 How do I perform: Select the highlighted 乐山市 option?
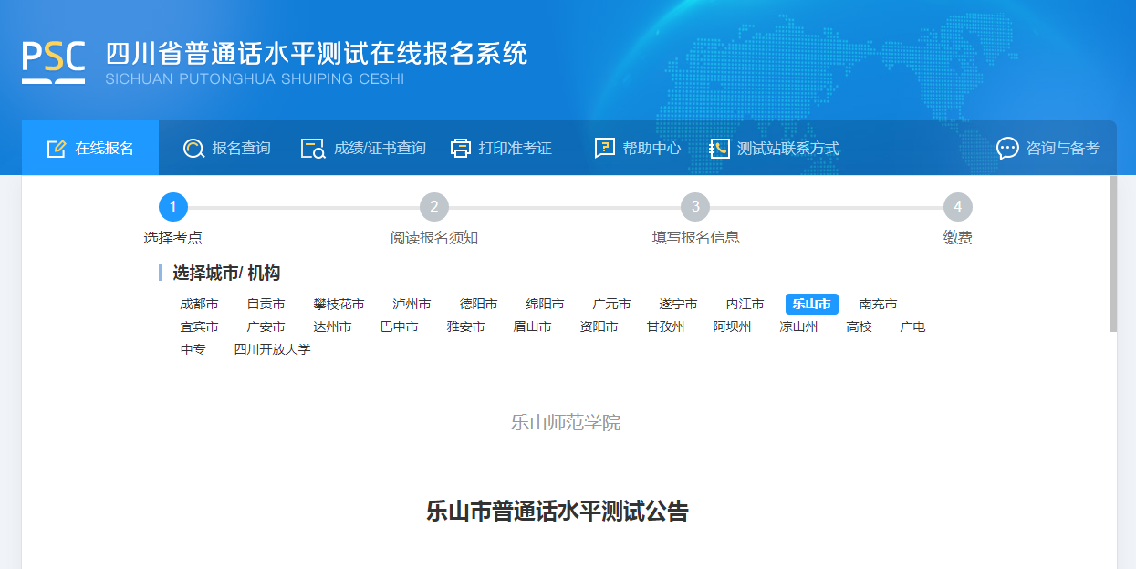tap(811, 305)
